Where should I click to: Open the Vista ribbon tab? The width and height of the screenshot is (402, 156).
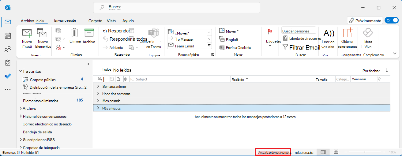pos(111,21)
